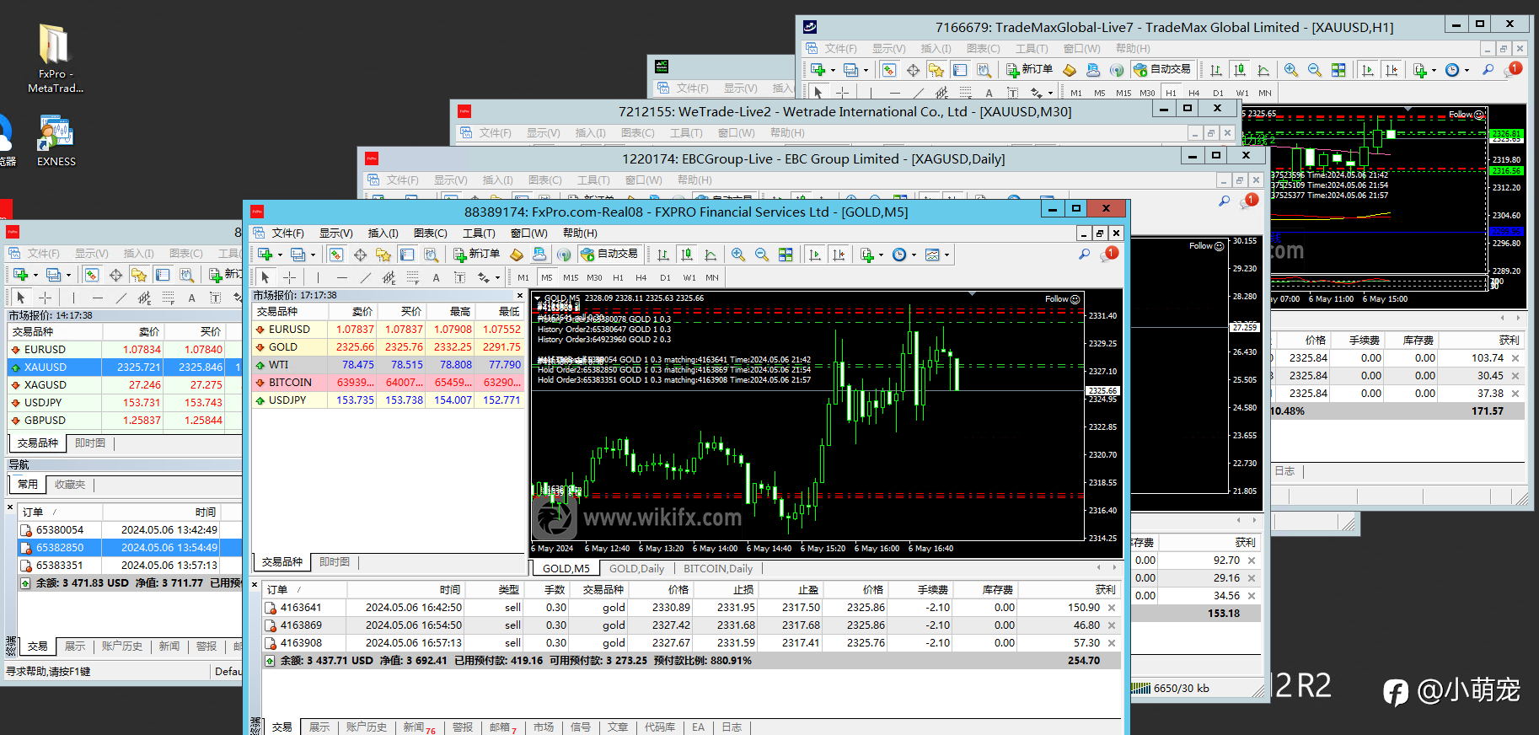This screenshot has height=735, width=1539.
Task: Expand new chart dropdown arrow in FxPro
Action: (280, 255)
